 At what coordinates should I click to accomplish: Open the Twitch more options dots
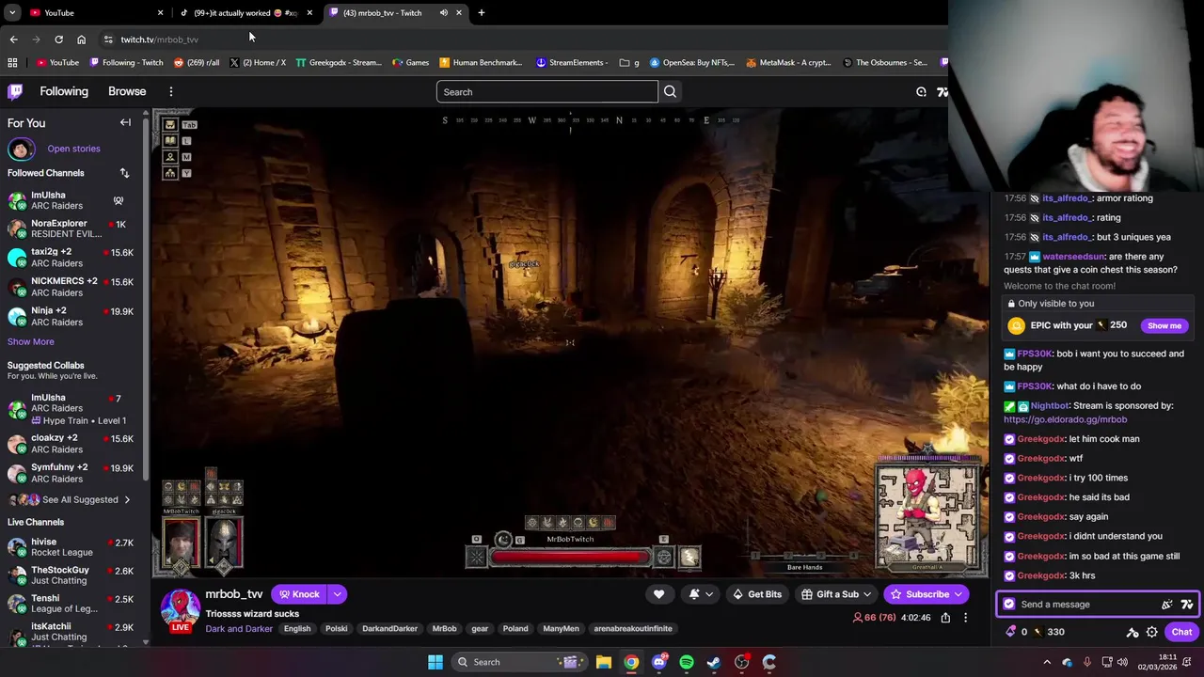coord(171,91)
